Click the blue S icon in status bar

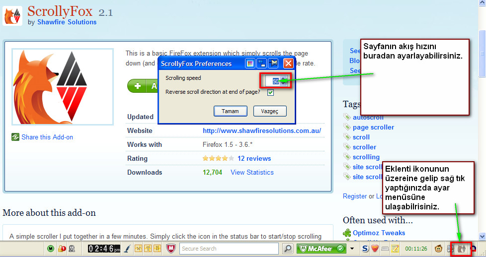tap(365, 249)
